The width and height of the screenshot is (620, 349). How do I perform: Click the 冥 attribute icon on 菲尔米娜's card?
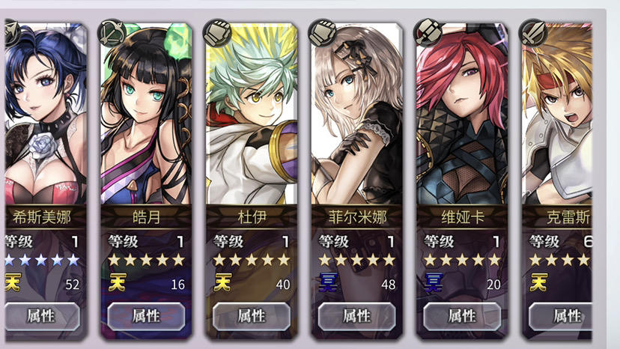[328, 282]
